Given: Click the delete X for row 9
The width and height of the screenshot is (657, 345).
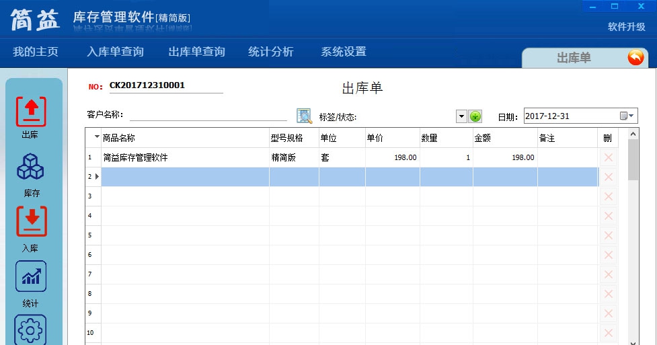Looking at the screenshot, I should (x=609, y=313).
